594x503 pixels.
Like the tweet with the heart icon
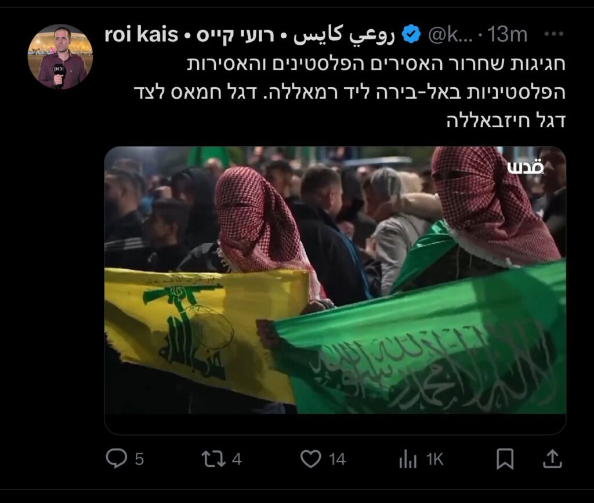(x=311, y=459)
